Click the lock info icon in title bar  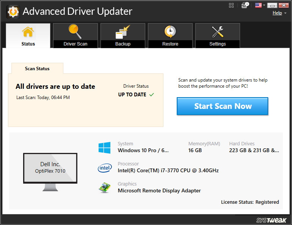pyautogui.click(x=245, y=5)
